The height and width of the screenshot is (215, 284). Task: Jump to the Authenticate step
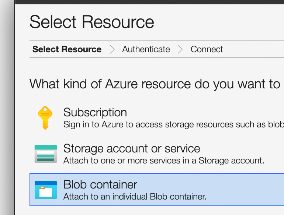pyautogui.click(x=146, y=49)
